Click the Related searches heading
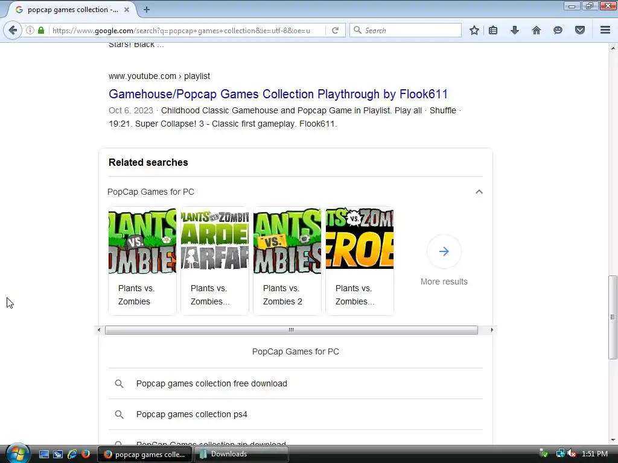The height and width of the screenshot is (463, 618). (148, 163)
